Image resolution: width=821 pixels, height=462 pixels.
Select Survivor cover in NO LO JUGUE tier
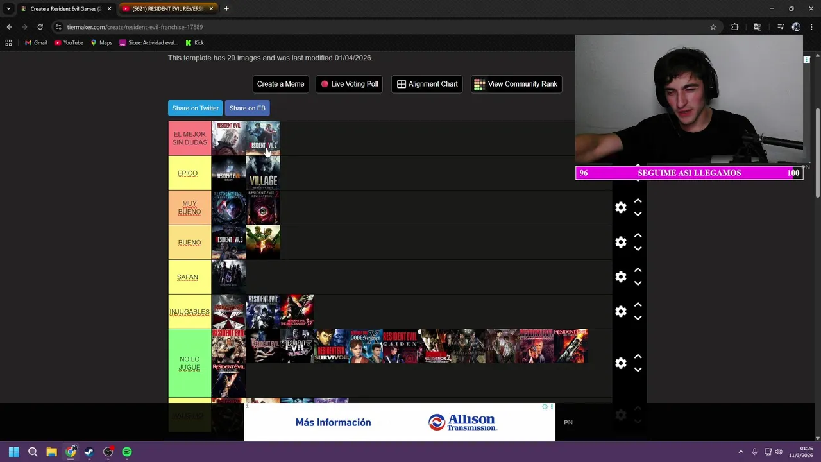click(331, 346)
